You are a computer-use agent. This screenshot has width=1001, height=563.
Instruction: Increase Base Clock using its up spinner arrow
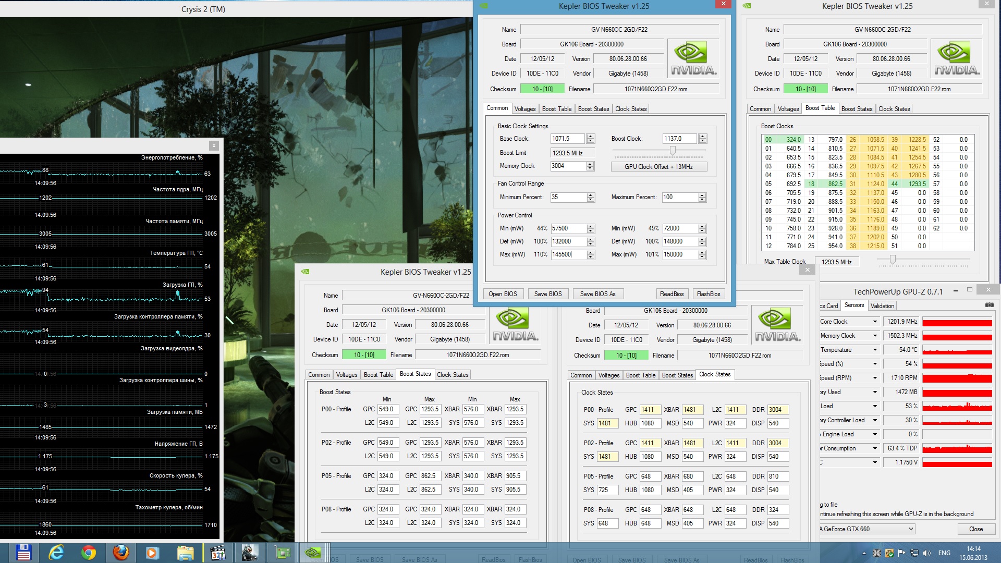point(590,137)
